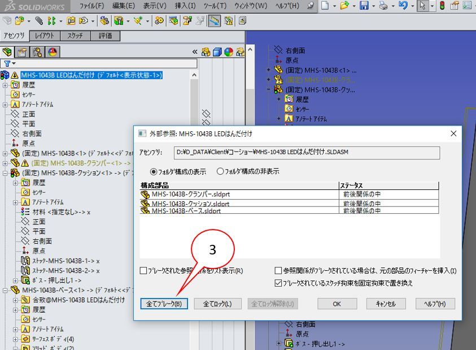
Task: Open the PropertyManager tab icon
Action: click(22, 52)
